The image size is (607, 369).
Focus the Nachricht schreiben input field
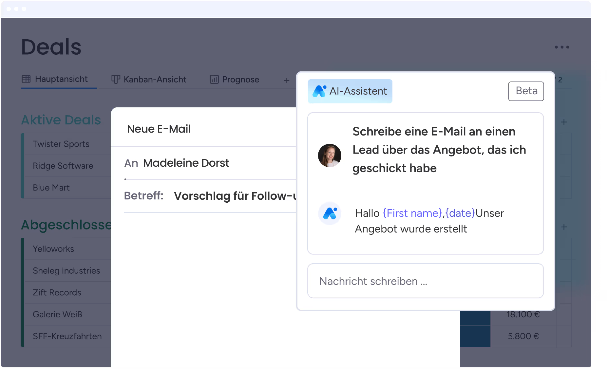pos(426,281)
